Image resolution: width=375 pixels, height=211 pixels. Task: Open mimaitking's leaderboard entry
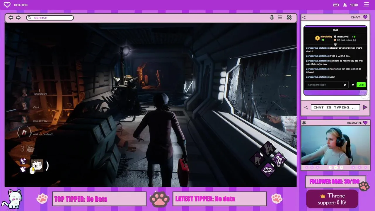click(324, 38)
